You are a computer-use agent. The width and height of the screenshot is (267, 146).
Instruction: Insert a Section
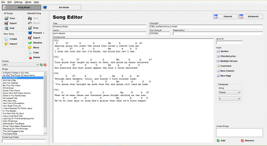click(222, 51)
